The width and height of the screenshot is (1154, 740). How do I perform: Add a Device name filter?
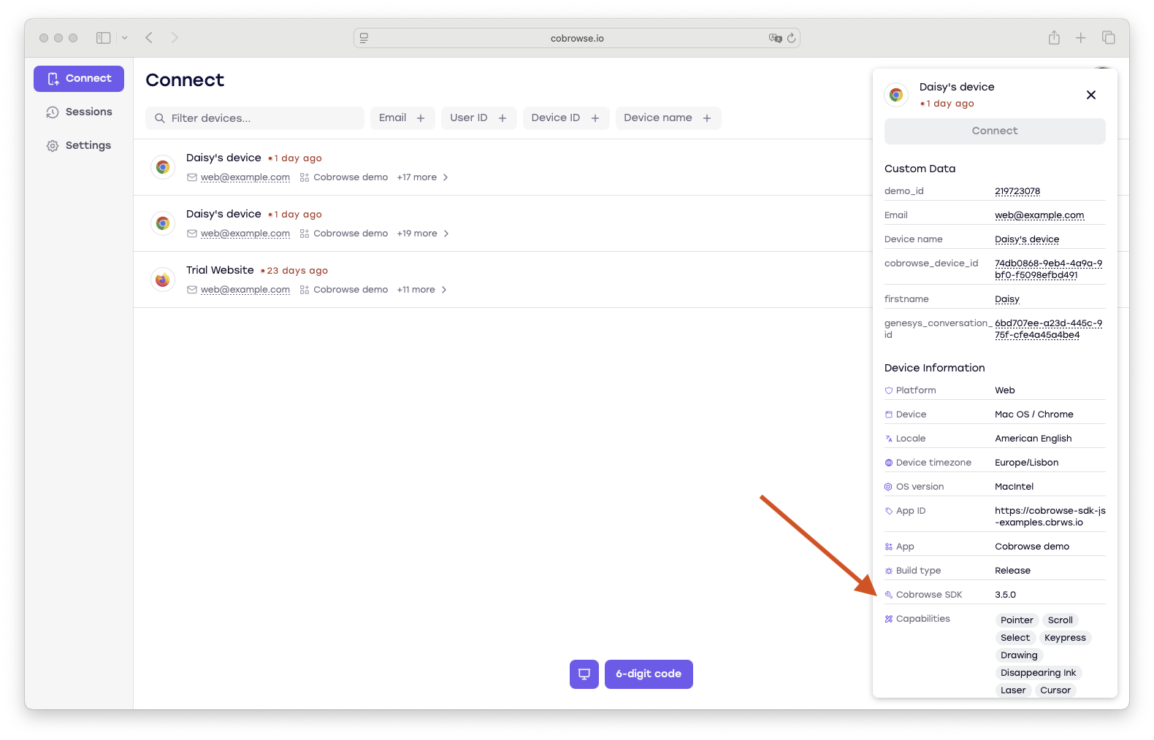tap(668, 118)
